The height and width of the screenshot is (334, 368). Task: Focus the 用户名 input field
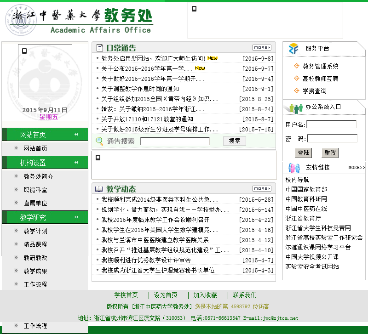tap(331, 124)
